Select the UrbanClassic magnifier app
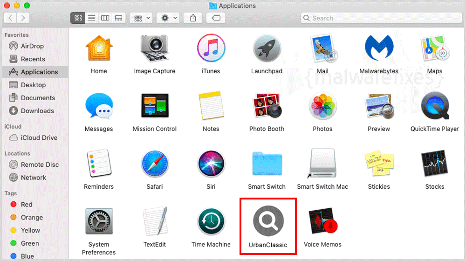 coord(268,221)
